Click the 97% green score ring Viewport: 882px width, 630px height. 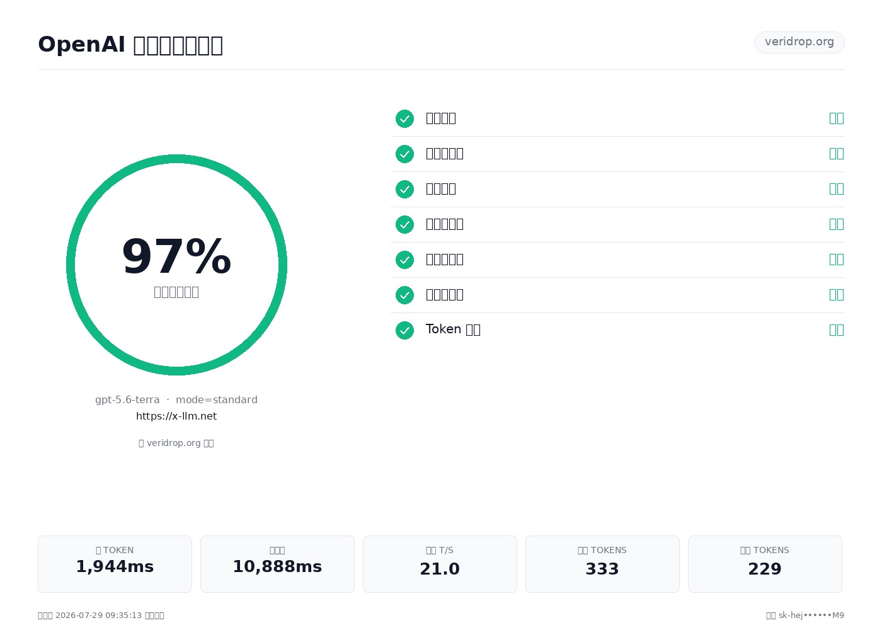pos(176,265)
